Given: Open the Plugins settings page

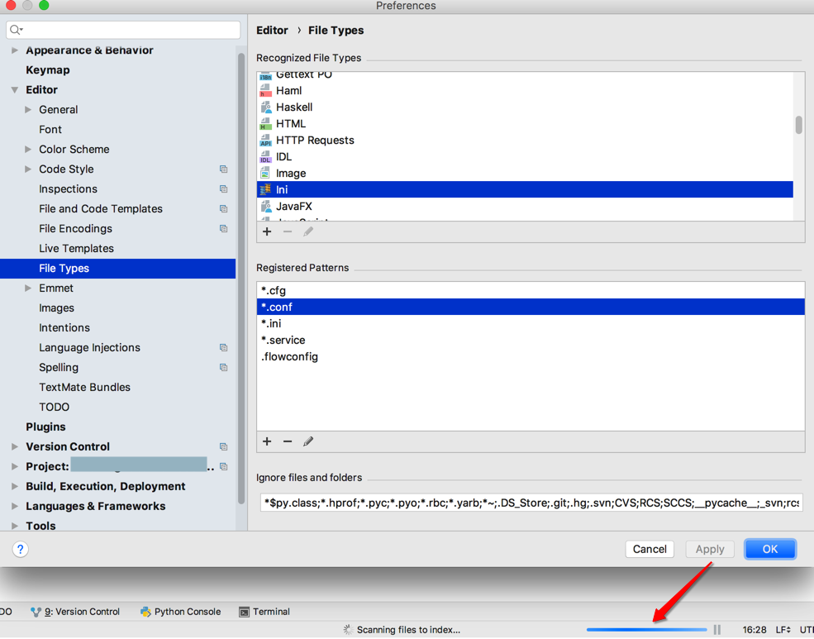Looking at the screenshot, I should click(45, 427).
